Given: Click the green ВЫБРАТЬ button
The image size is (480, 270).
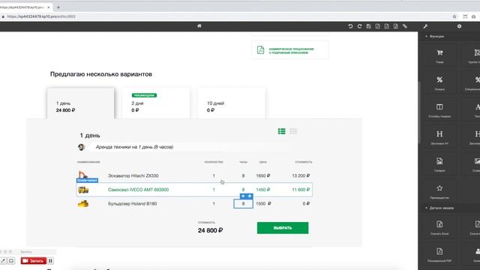Looking at the screenshot, I should [x=283, y=228].
